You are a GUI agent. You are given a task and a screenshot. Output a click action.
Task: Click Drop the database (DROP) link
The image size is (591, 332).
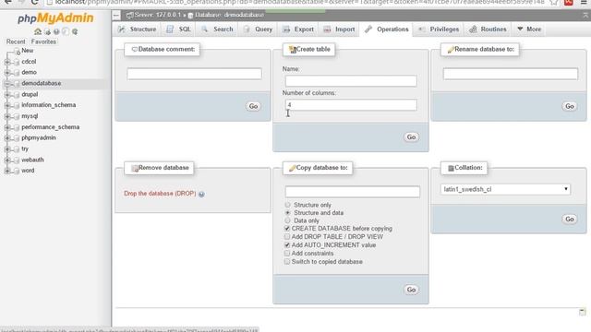[x=160, y=194]
